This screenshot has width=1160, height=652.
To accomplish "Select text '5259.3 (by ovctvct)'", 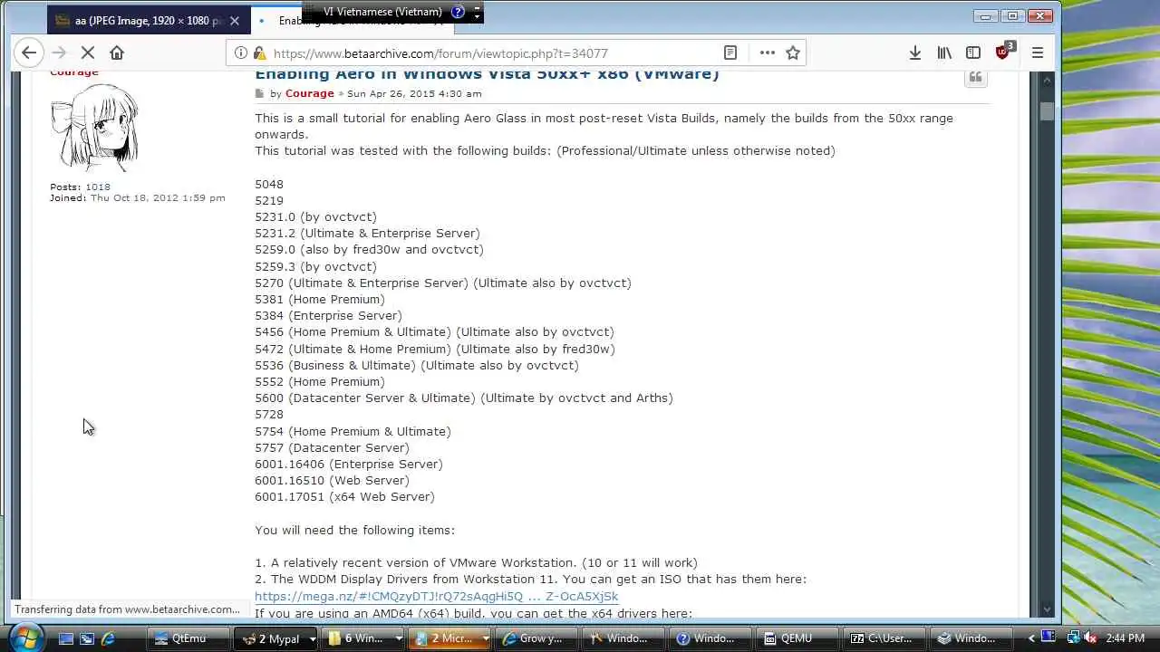I will click(315, 266).
